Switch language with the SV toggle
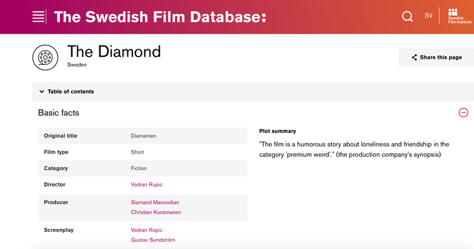This screenshot has width=474, height=249. pos(428,16)
